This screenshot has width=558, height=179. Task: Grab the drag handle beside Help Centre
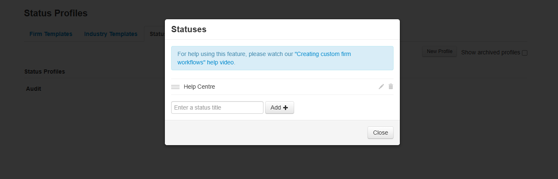click(175, 87)
